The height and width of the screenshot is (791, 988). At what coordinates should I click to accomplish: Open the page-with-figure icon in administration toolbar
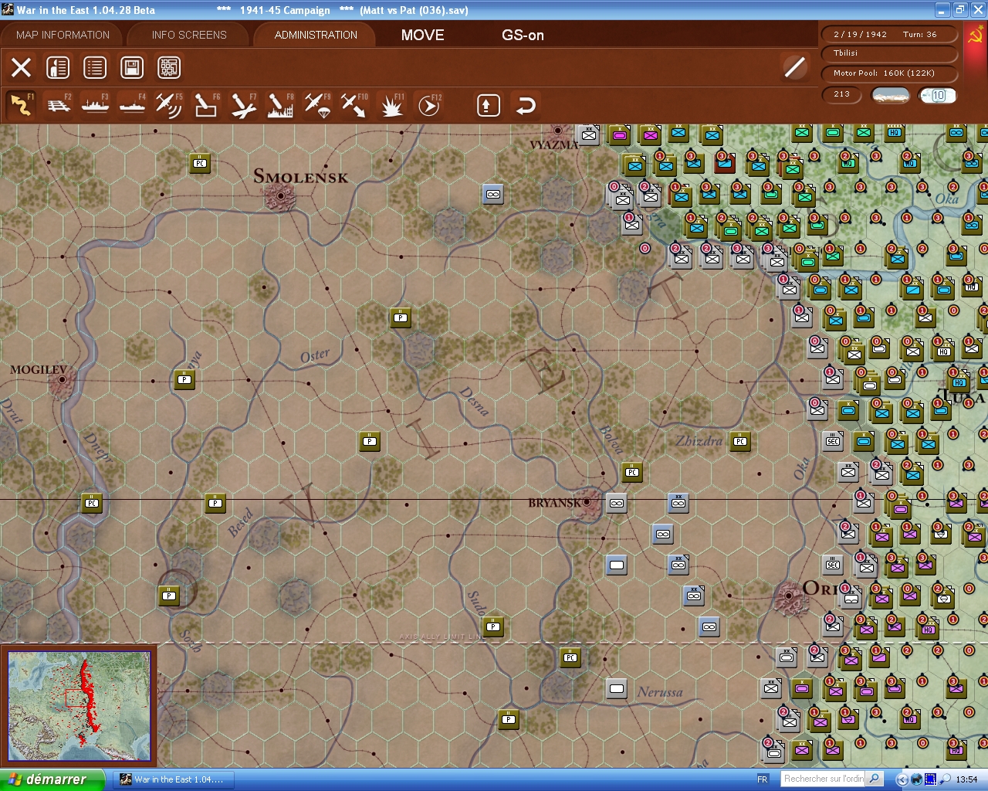click(58, 67)
